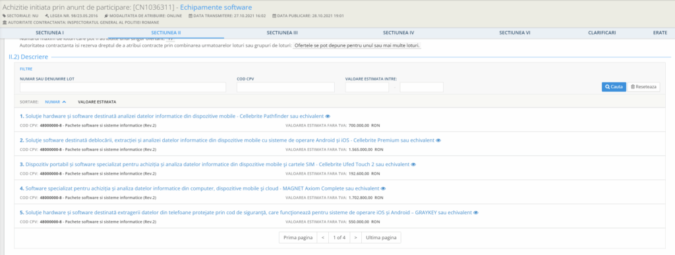Click the Cauta search button
Image resolution: width=675 pixels, height=255 pixels.
tap(614, 87)
